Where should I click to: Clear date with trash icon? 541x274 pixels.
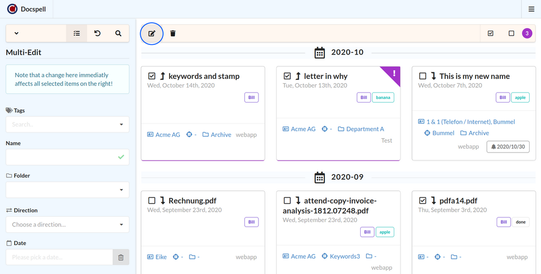point(121,257)
